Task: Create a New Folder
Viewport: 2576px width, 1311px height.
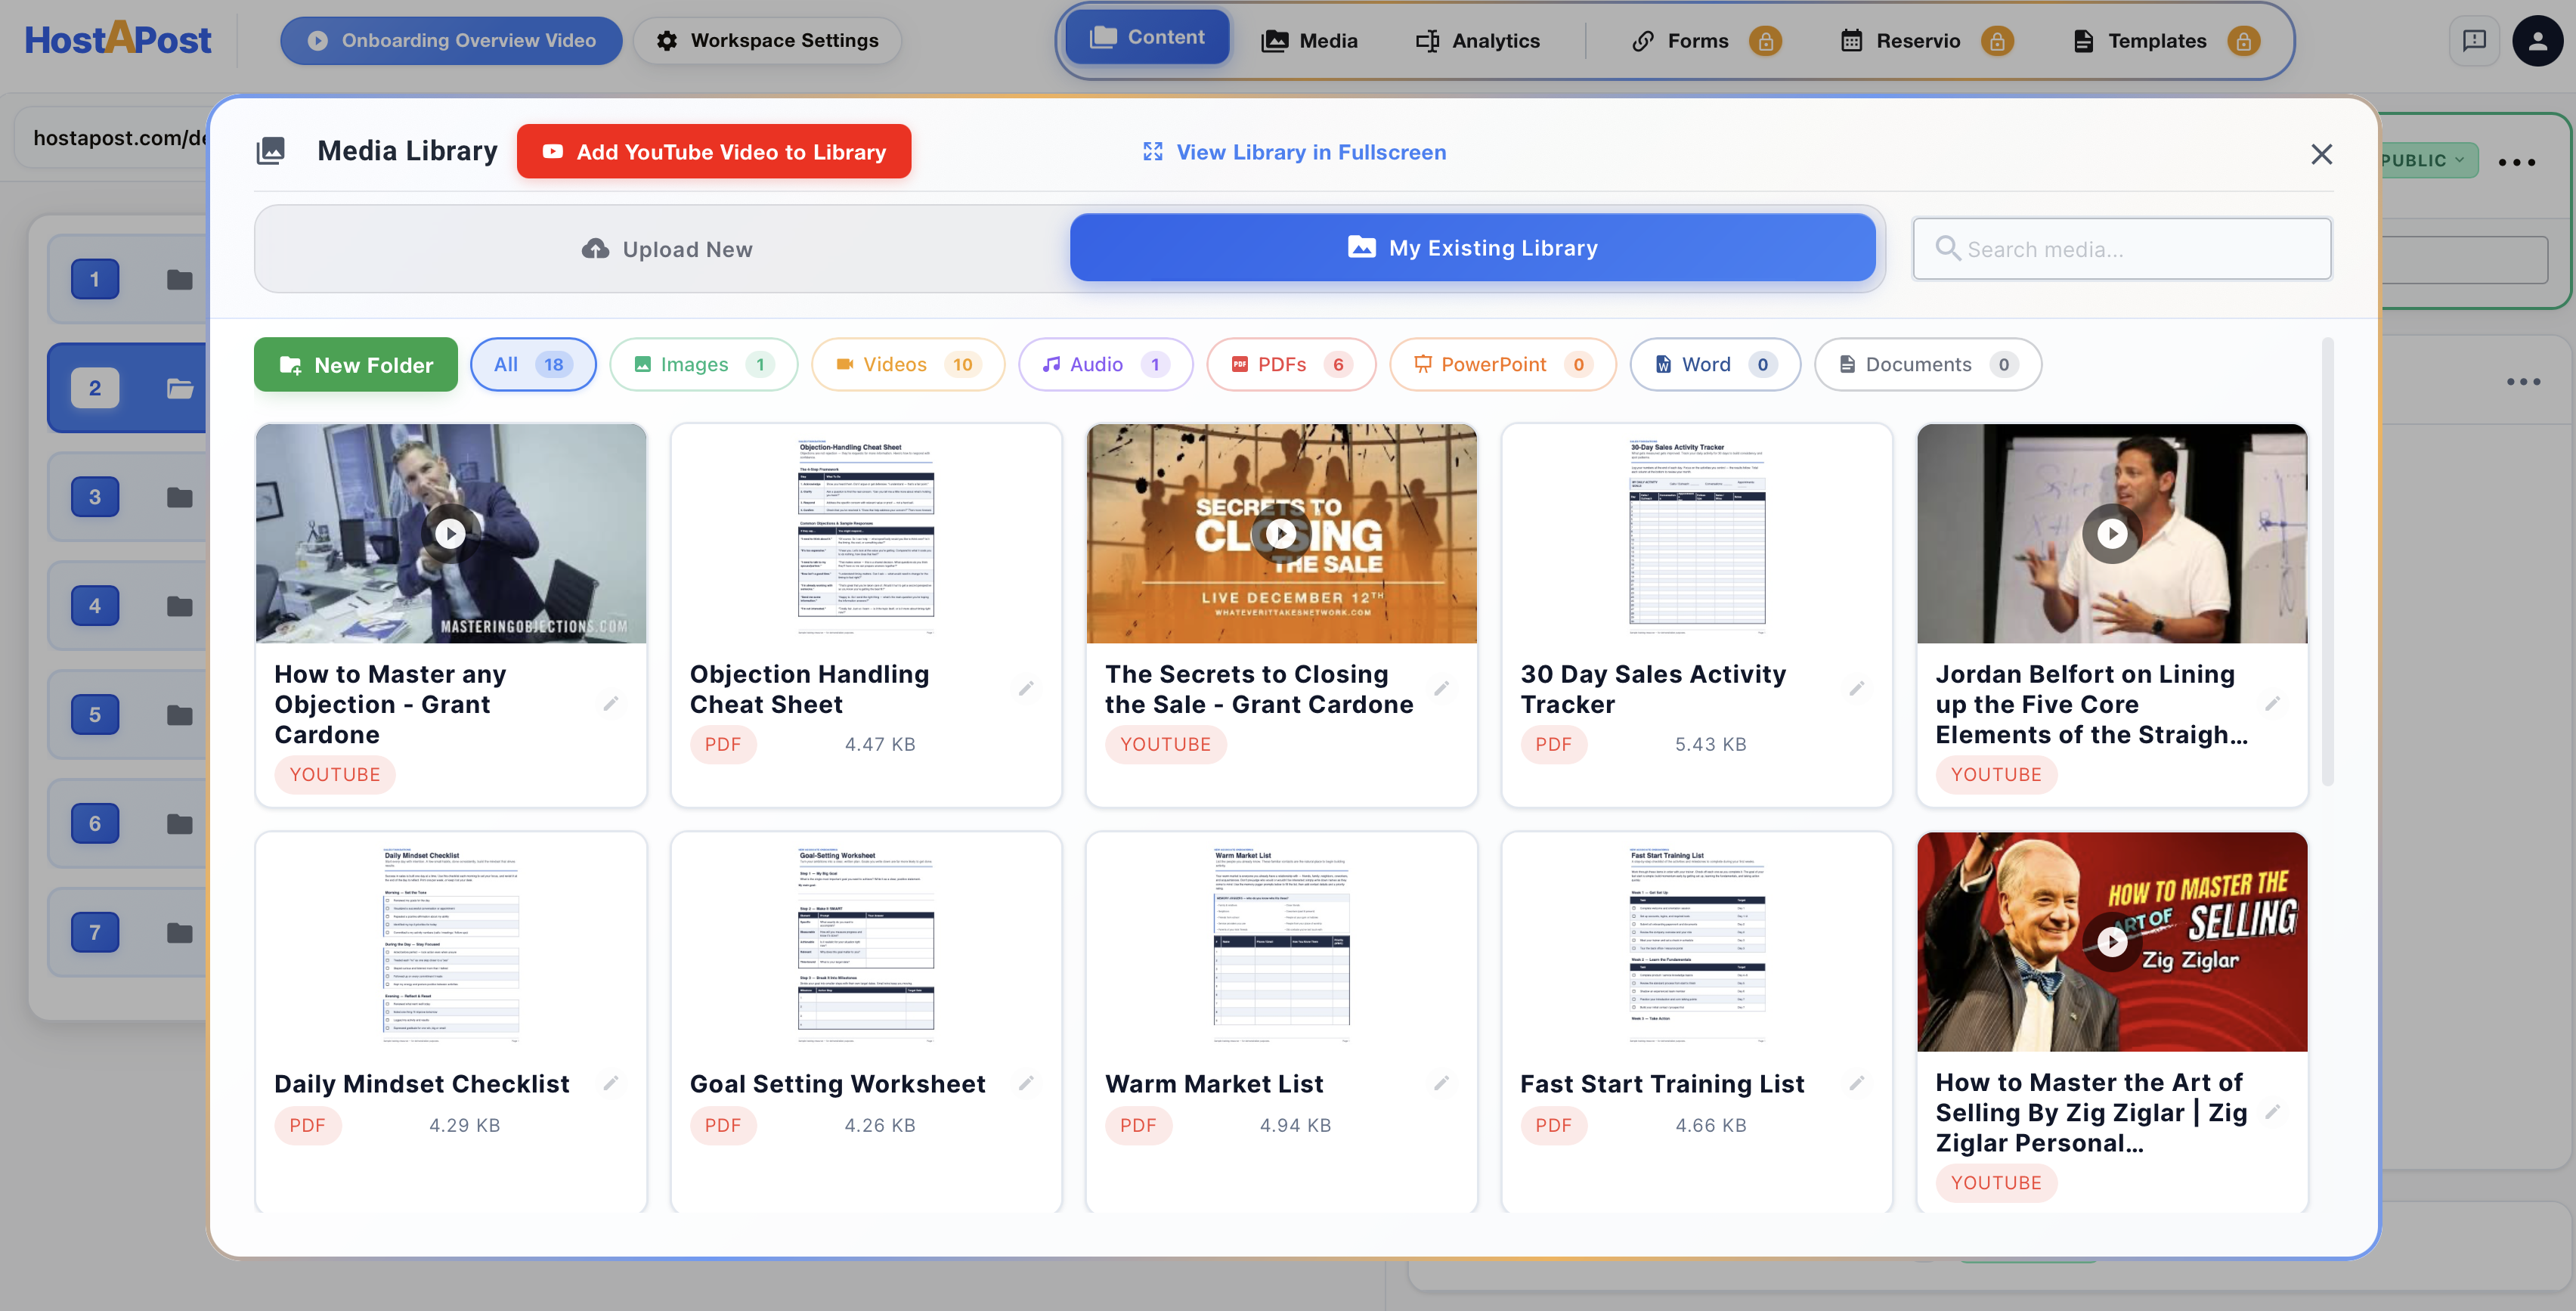Action: pyautogui.click(x=356, y=365)
